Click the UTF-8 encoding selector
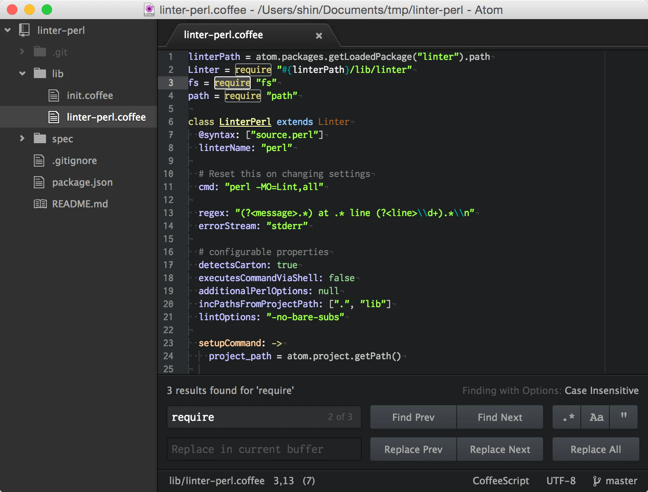This screenshot has width=648, height=492. click(x=561, y=481)
